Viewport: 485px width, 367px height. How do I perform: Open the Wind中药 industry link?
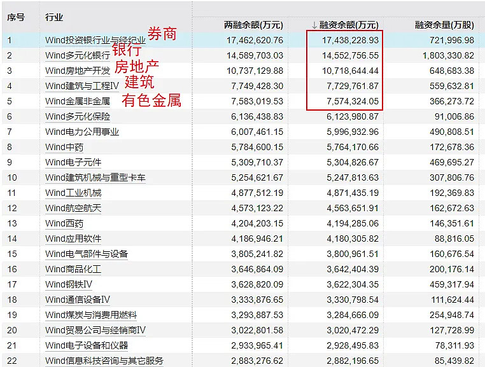point(64,147)
